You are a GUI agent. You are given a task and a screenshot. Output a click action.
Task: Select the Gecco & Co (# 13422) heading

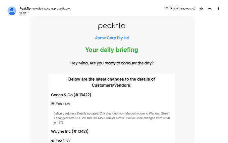[x=71, y=95]
